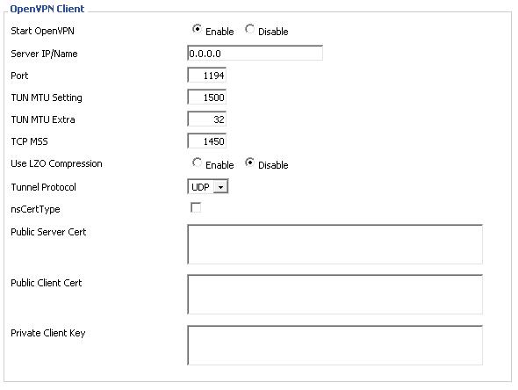
Task: Click the Tunnel Protocol label
Action: coord(43,187)
